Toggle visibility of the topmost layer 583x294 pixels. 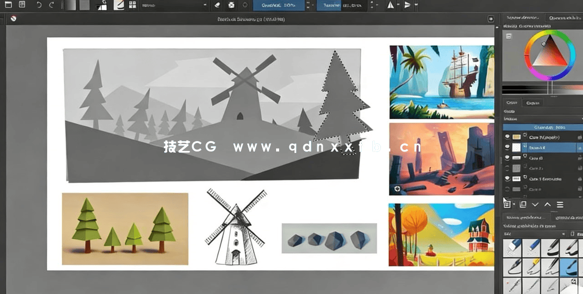click(508, 136)
